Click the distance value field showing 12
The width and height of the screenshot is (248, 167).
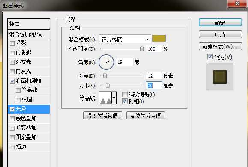[x=154, y=76]
